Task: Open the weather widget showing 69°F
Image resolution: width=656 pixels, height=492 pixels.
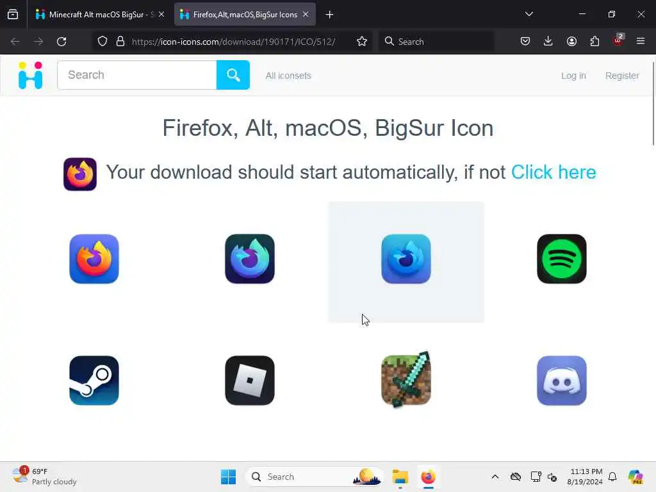Action: click(x=44, y=477)
